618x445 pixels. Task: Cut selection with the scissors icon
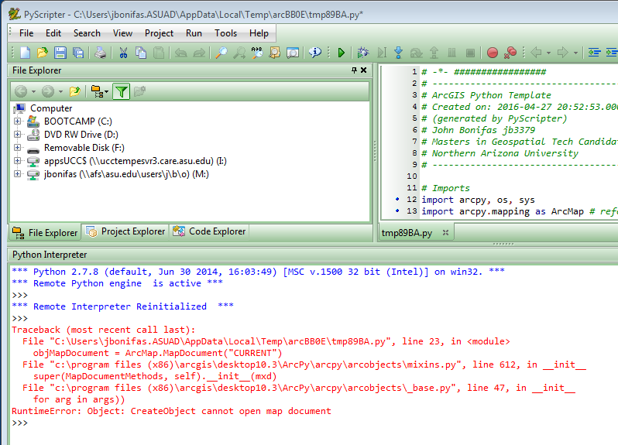[123, 53]
